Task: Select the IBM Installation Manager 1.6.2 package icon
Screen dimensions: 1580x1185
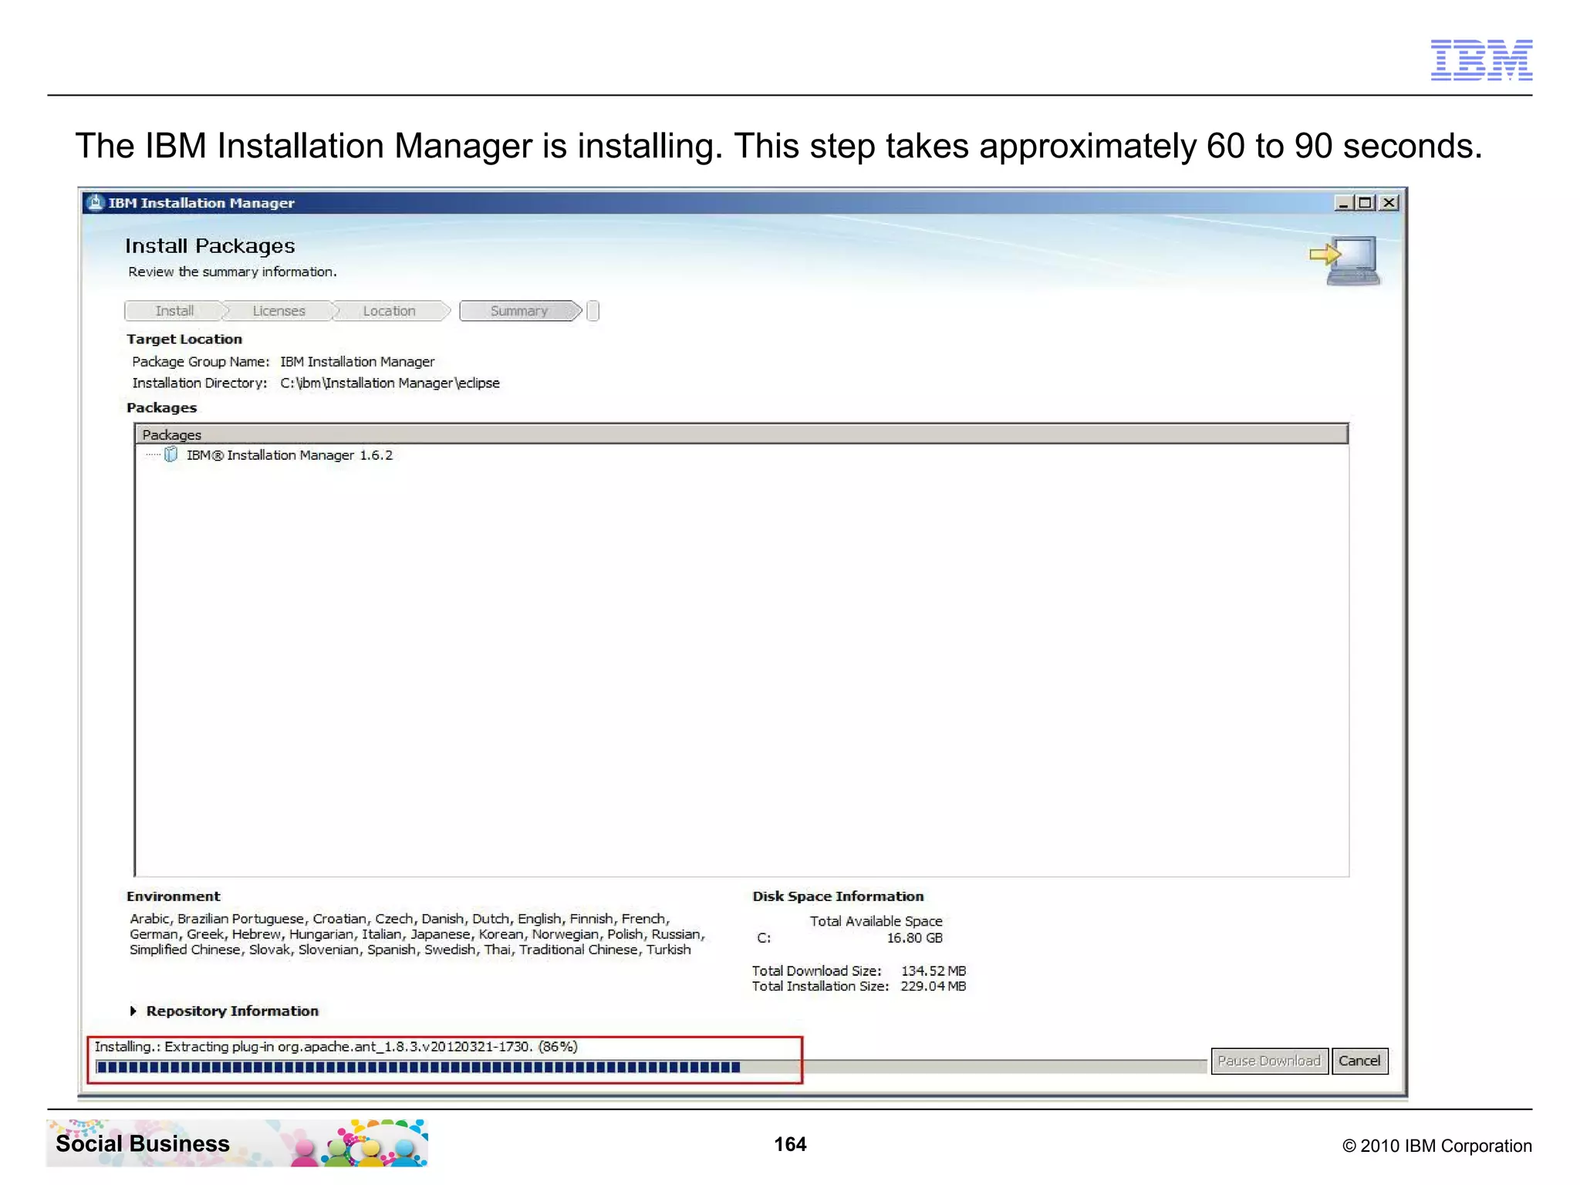Action: tap(171, 455)
